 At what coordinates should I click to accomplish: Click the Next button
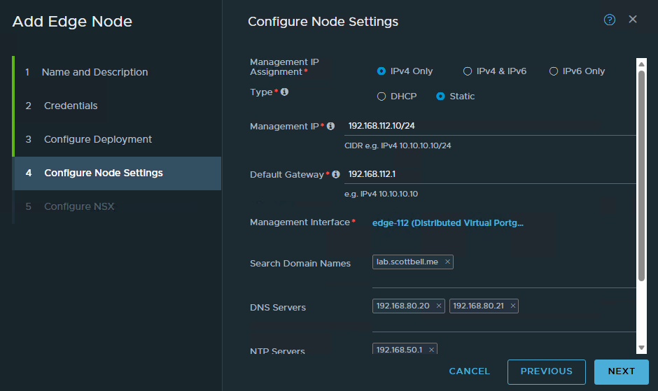click(621, 371)
